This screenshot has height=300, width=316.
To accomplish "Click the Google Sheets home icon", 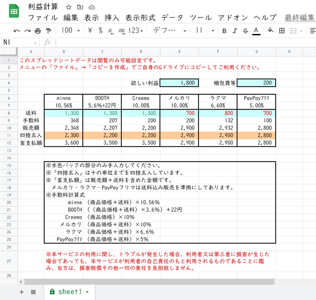I will coord(14,11).
